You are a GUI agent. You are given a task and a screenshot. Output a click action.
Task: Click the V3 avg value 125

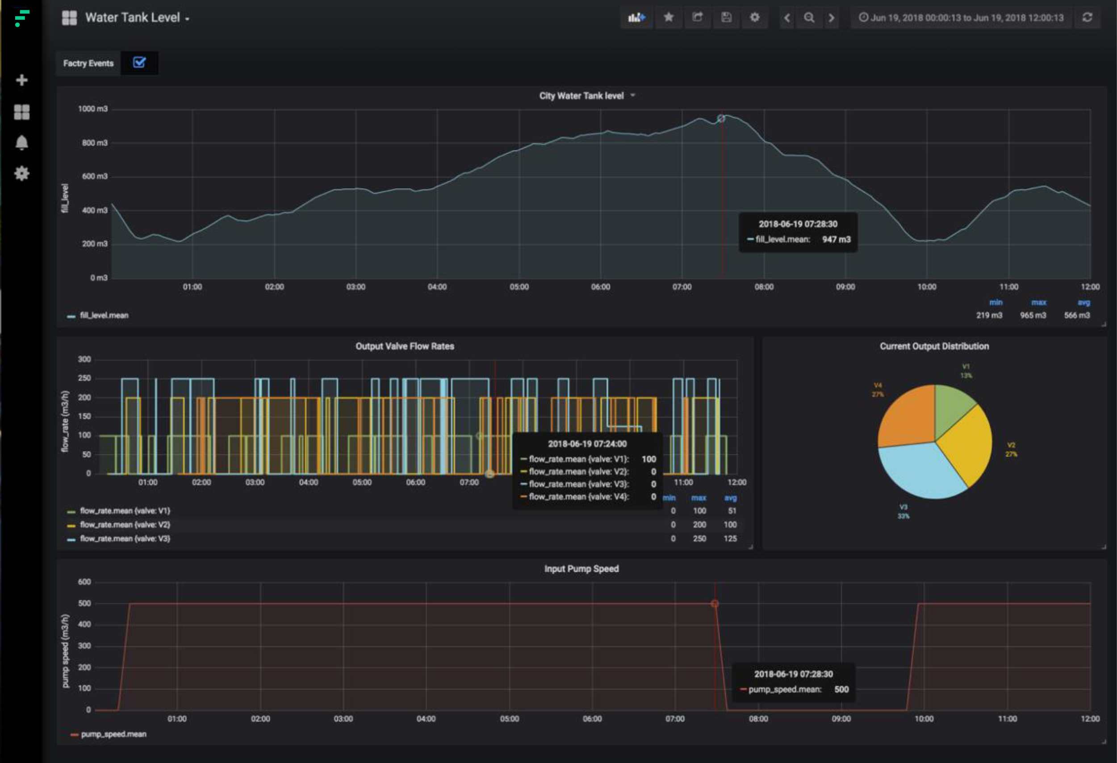pyautogui.click(x=731, y=538)
